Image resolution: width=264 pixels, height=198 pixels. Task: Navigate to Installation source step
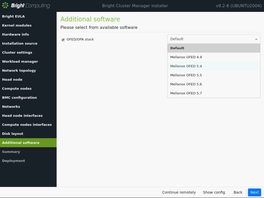coord(28,44)
